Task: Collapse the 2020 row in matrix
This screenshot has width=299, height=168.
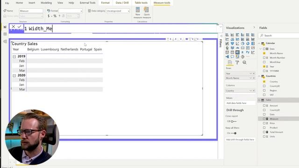Action: click(14, 76)
